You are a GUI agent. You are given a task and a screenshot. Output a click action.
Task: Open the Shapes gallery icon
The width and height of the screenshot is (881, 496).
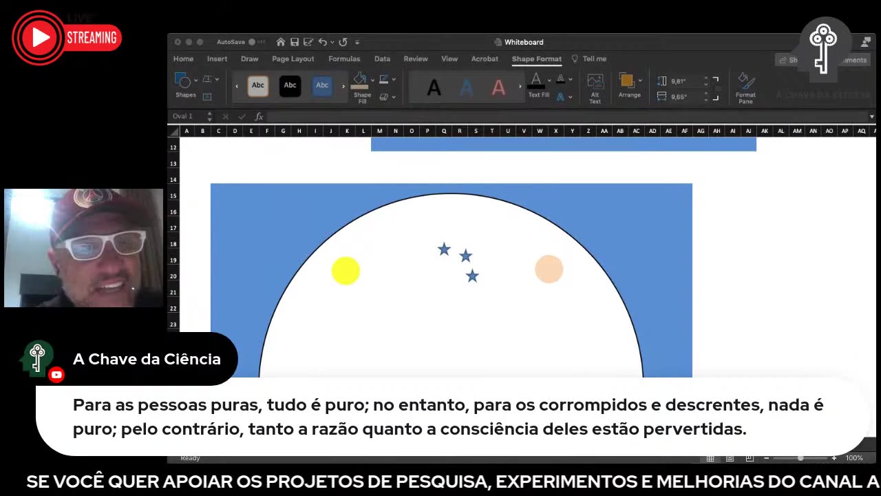coord(182,80)
